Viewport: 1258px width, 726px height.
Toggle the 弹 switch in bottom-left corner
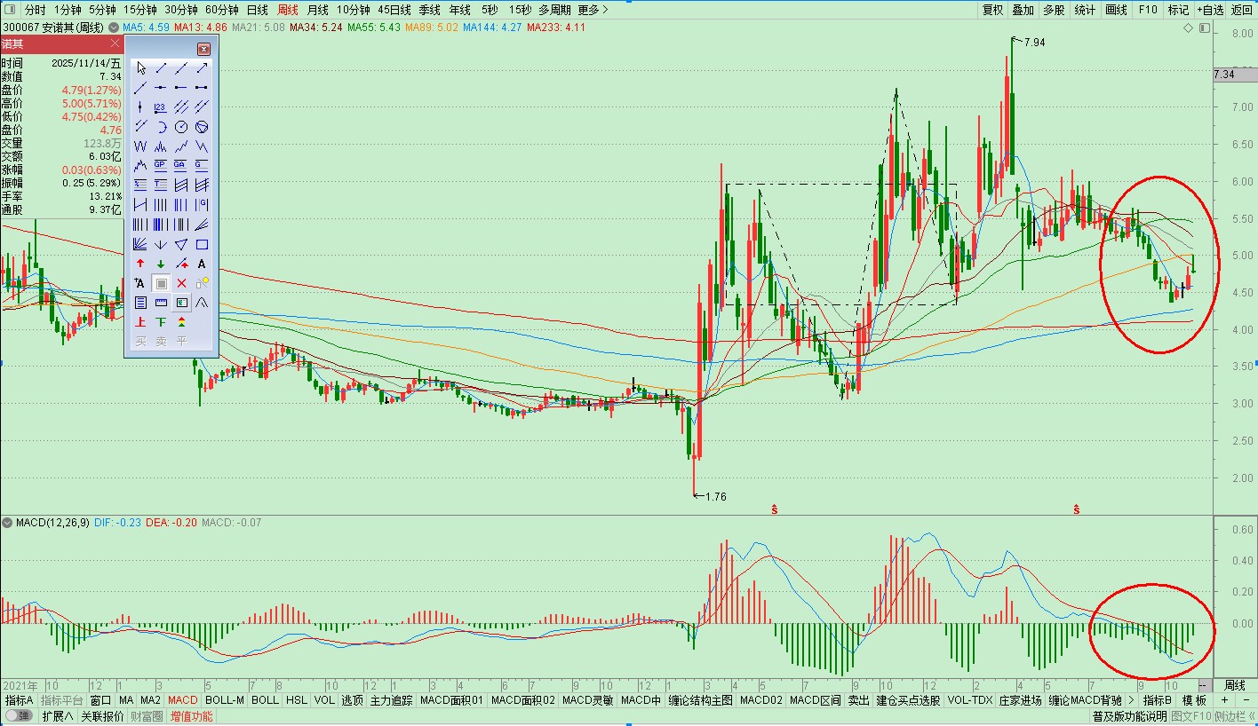click(18, 716)
